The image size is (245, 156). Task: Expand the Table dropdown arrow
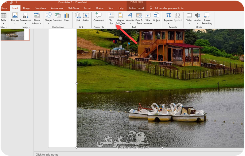tap(3, 23)
